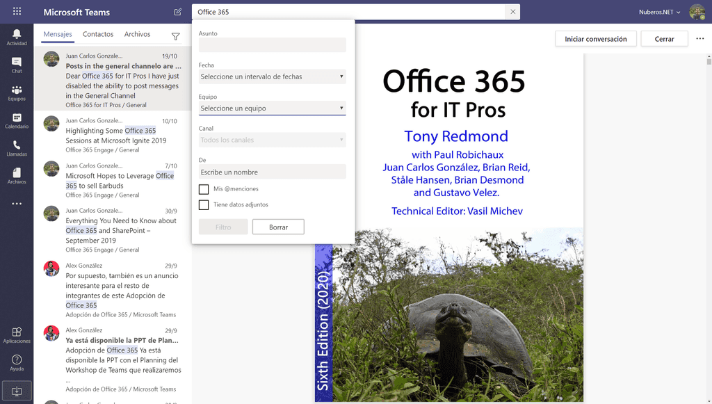Open Archivos in the left sidebar
Image resolution: width=712 pixels, height=404 pixels.
point(17,176)
